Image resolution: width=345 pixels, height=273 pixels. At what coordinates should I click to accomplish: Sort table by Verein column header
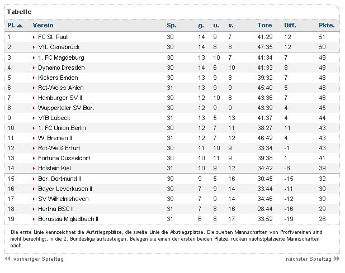click(43, 25)
